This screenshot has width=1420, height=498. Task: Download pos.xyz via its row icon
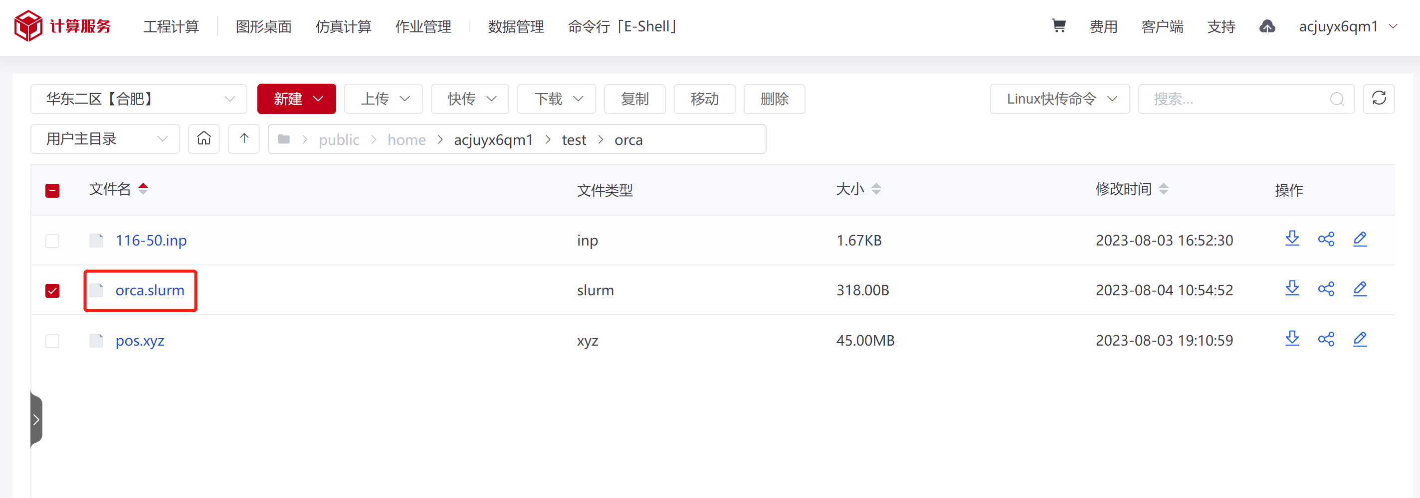[1292, 339]
